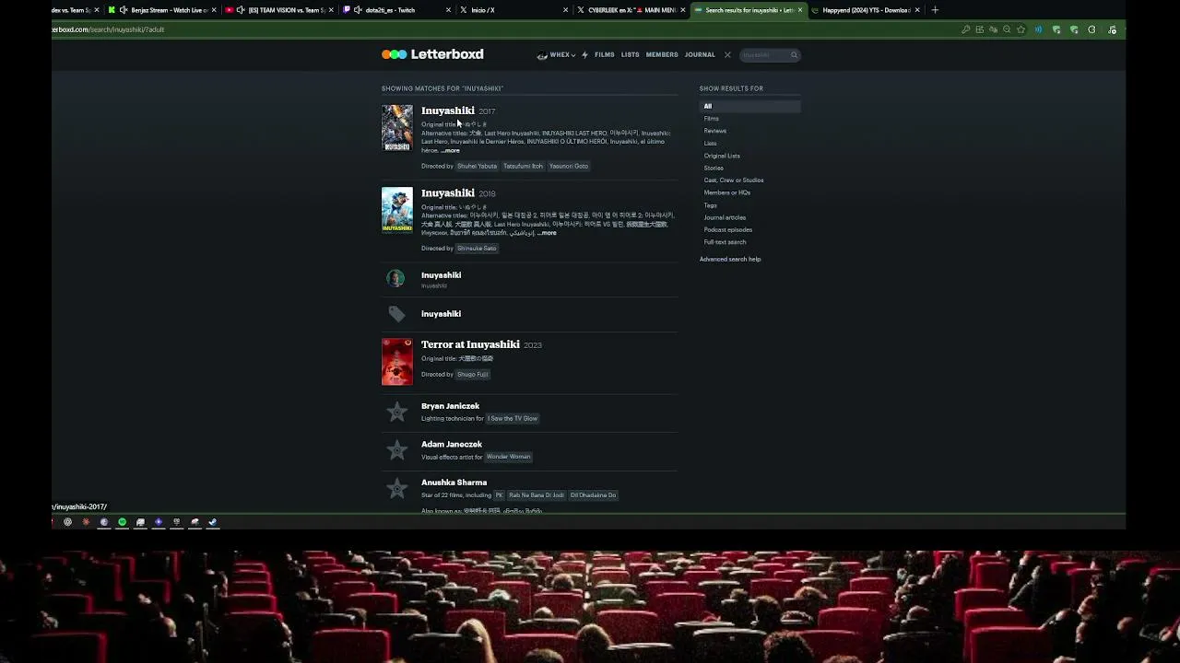Screen dimensions: 1180x663
Task: Open director Shugo Fujii's page
Action: pos(472,375)
